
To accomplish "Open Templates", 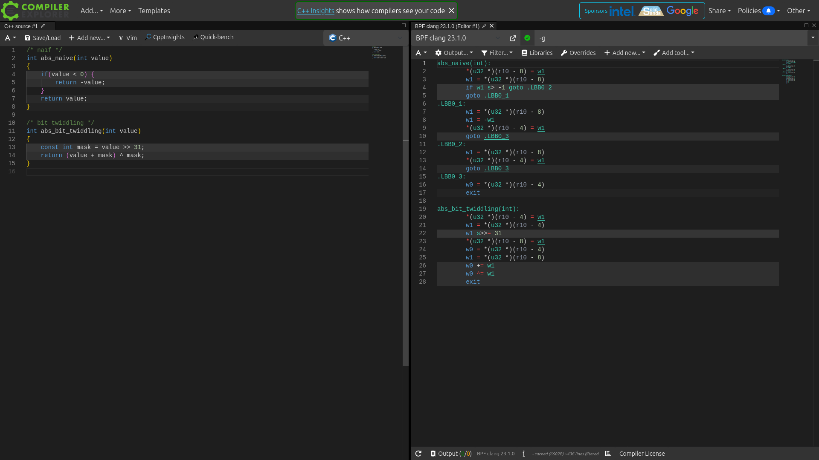I will tap(154, 11).
